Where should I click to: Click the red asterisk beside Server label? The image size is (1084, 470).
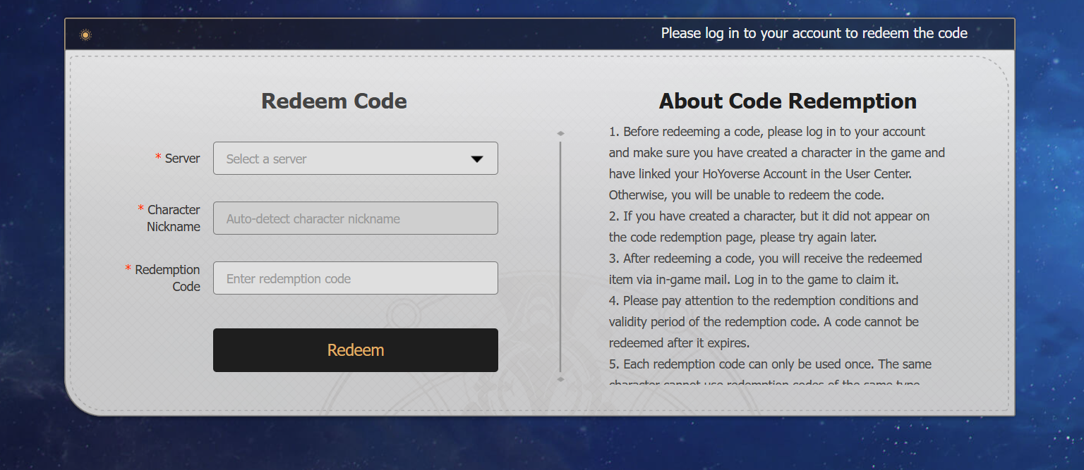click(158, 158)
